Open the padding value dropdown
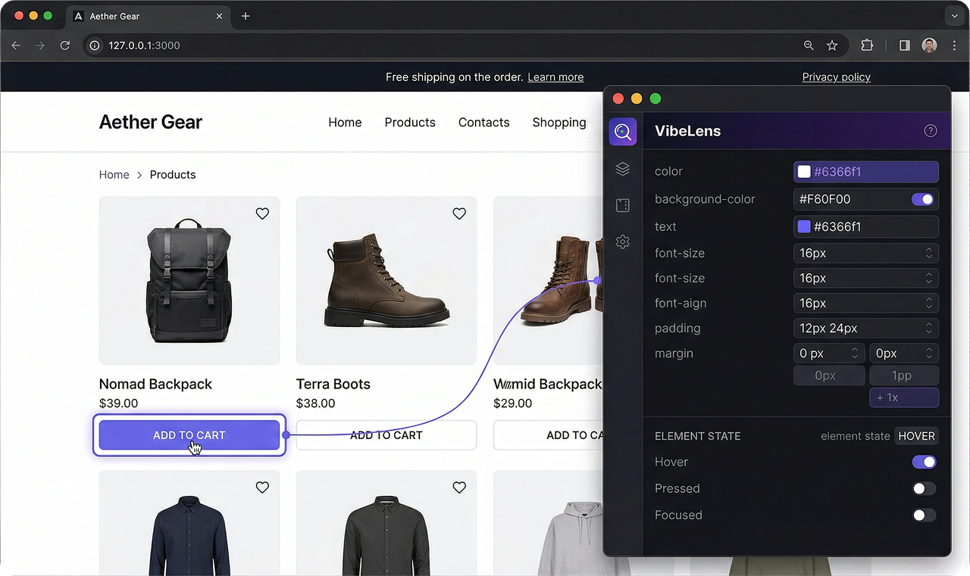The height and width of the screenshot is (576, 970). click(x=928, y=328)
